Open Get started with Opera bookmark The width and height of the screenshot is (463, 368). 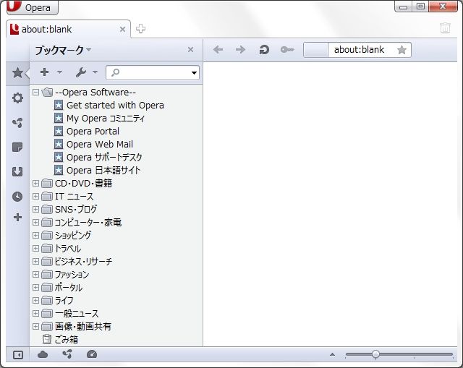[x=115, y=106]
